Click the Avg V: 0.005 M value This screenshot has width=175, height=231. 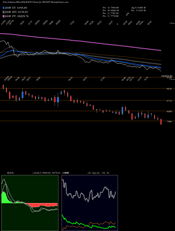pyautogui.click(x=138, y=8)
